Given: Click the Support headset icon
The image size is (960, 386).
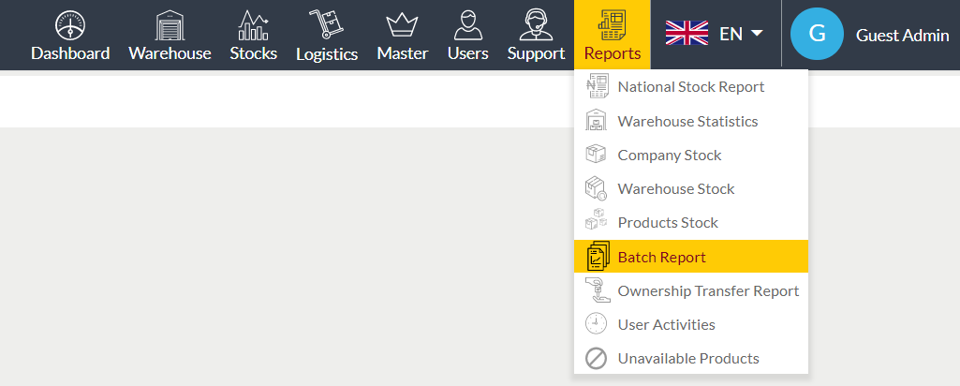Looking at the screenshot, I should [x=536, y=25].
